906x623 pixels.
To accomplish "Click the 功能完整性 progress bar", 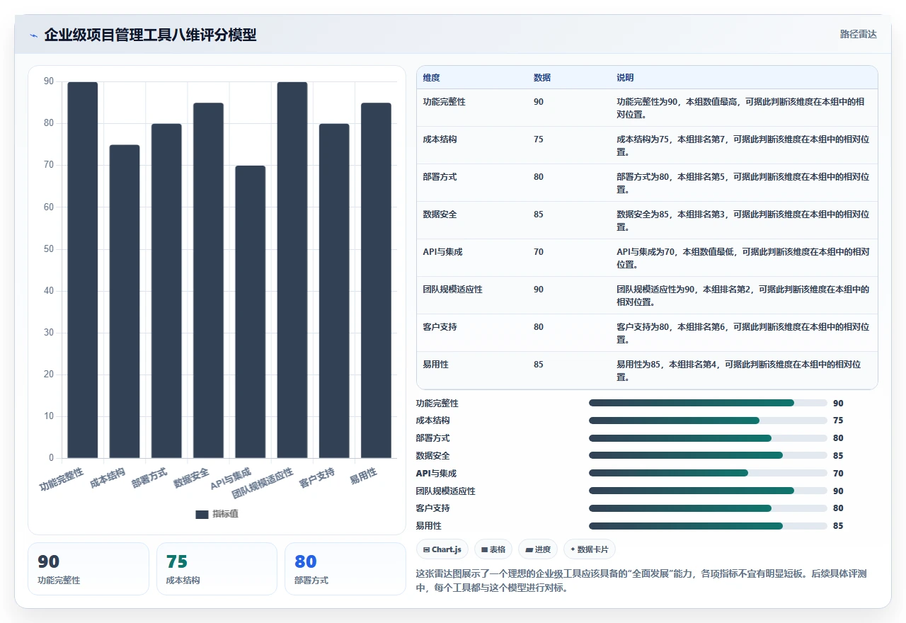I will (708, 403).
